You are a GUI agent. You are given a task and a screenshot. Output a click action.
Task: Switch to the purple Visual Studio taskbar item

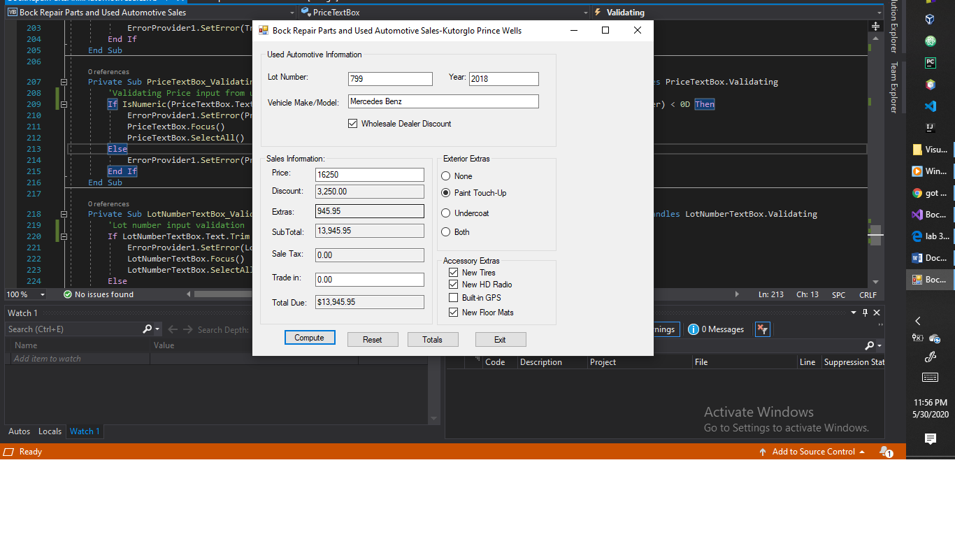pyautogui.click(x=931, y=215)
